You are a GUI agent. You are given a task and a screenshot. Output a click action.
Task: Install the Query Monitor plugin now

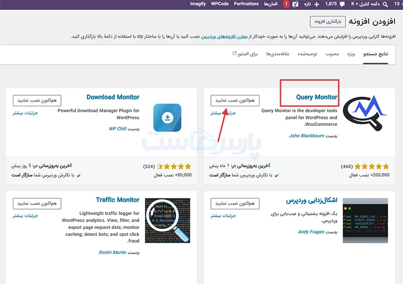tap(235, 100)
